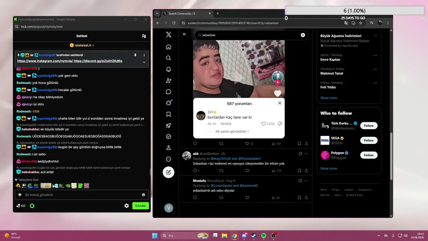Open a new Chrome tab
This screenshot has width=428, height=241.
[x=218, y=13]
